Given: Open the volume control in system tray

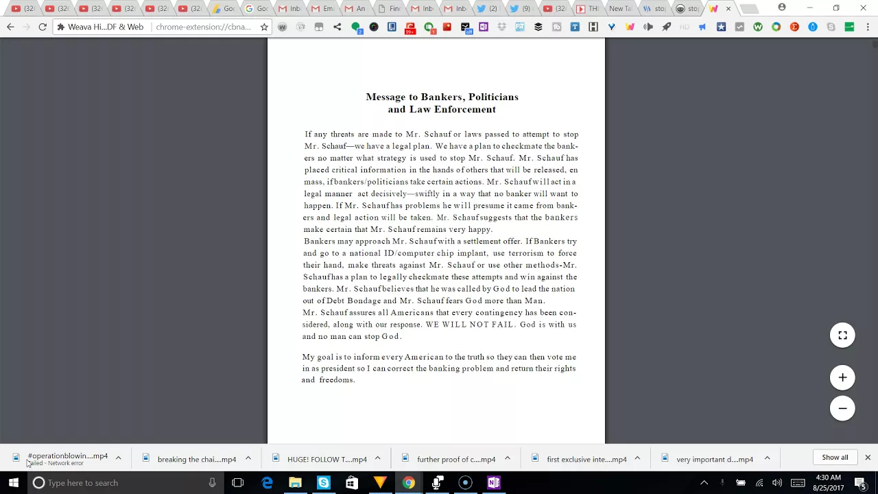Looking at the screenshot, I should coord(777,482).
